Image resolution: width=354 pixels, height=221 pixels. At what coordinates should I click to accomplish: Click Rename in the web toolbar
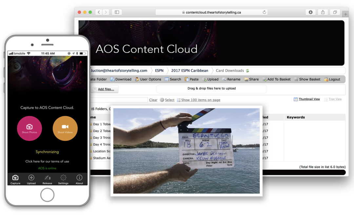pos(231,79)
